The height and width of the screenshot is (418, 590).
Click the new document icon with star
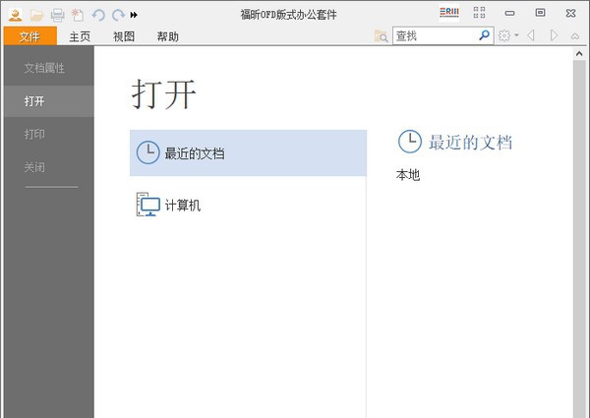point(78,15)
